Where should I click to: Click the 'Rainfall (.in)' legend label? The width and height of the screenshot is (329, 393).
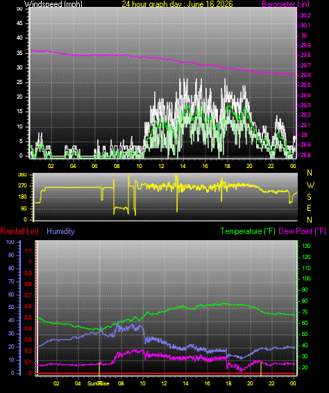(x=19, y=231)
